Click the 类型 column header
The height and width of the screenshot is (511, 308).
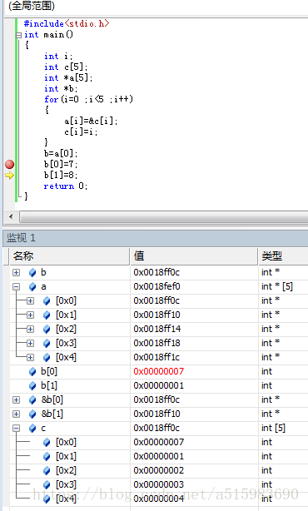click(283, 255)
